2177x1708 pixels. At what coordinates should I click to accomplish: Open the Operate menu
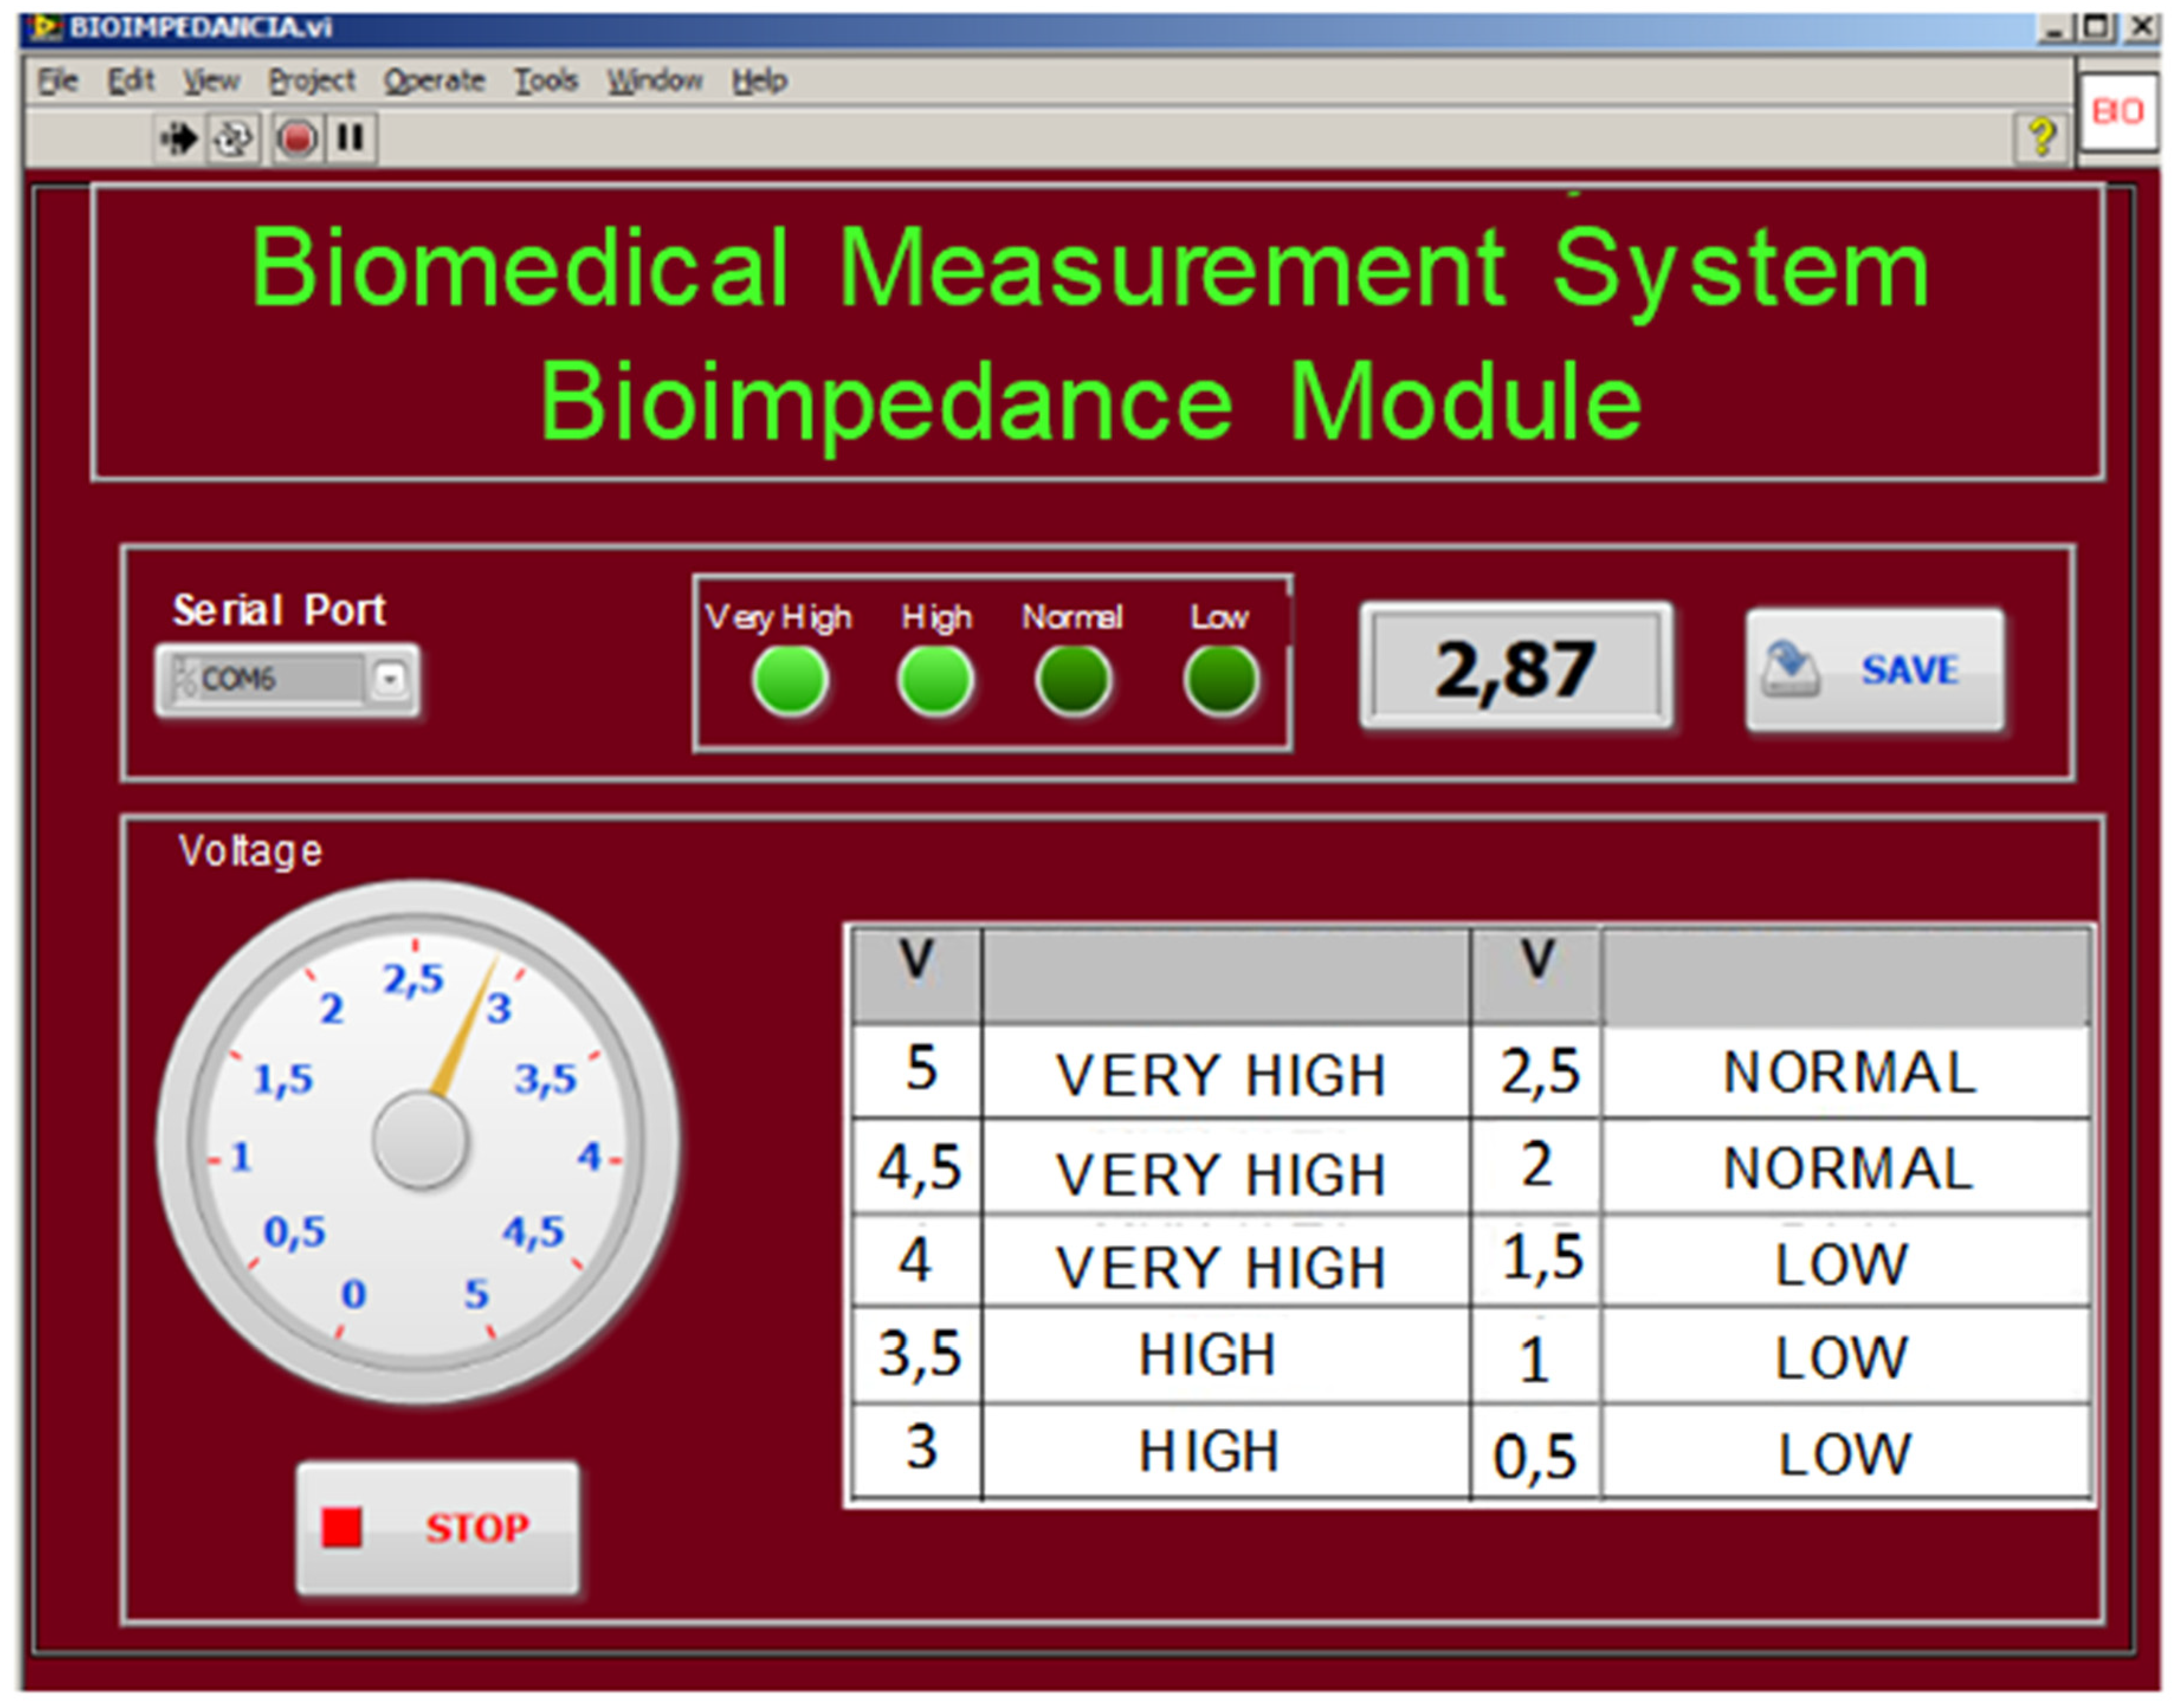tap(434, 80)
